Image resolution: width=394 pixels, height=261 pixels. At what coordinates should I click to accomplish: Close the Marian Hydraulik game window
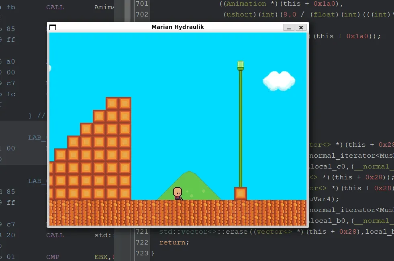pos(301,27)
